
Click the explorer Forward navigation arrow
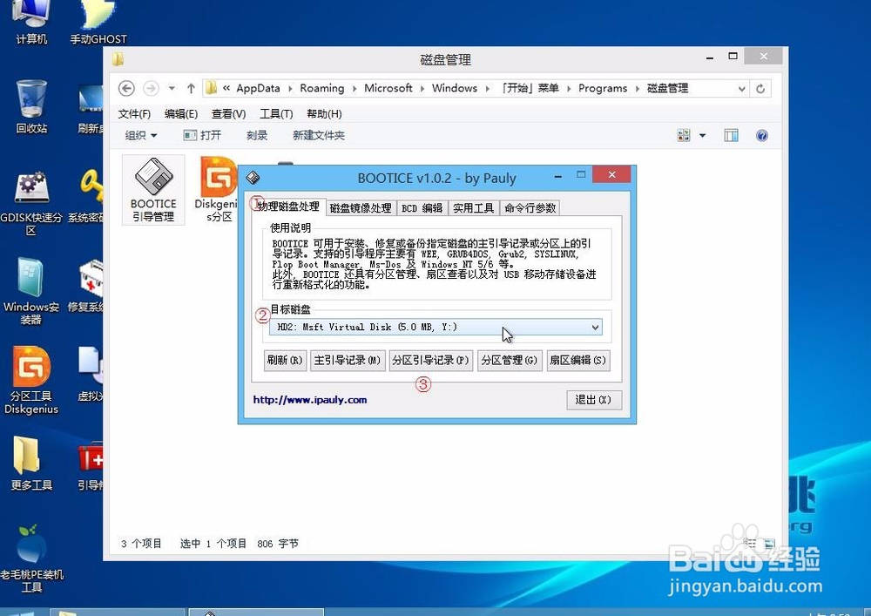pyautogui.click(x=151, y=88)
